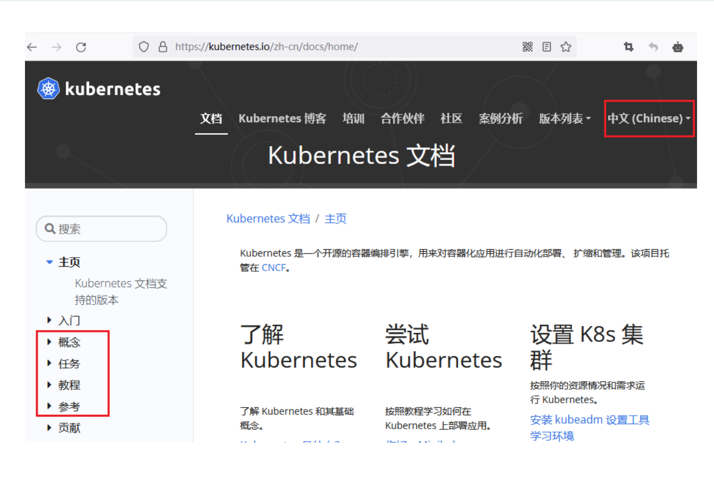Bookmark this page with the star icon

pos(566,47)
